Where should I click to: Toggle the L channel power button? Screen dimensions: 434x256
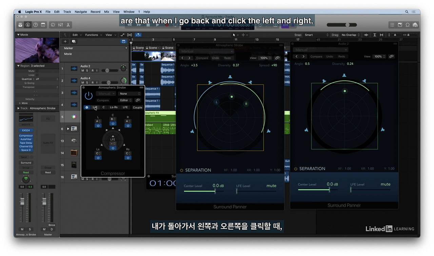[x=98, y=126]
